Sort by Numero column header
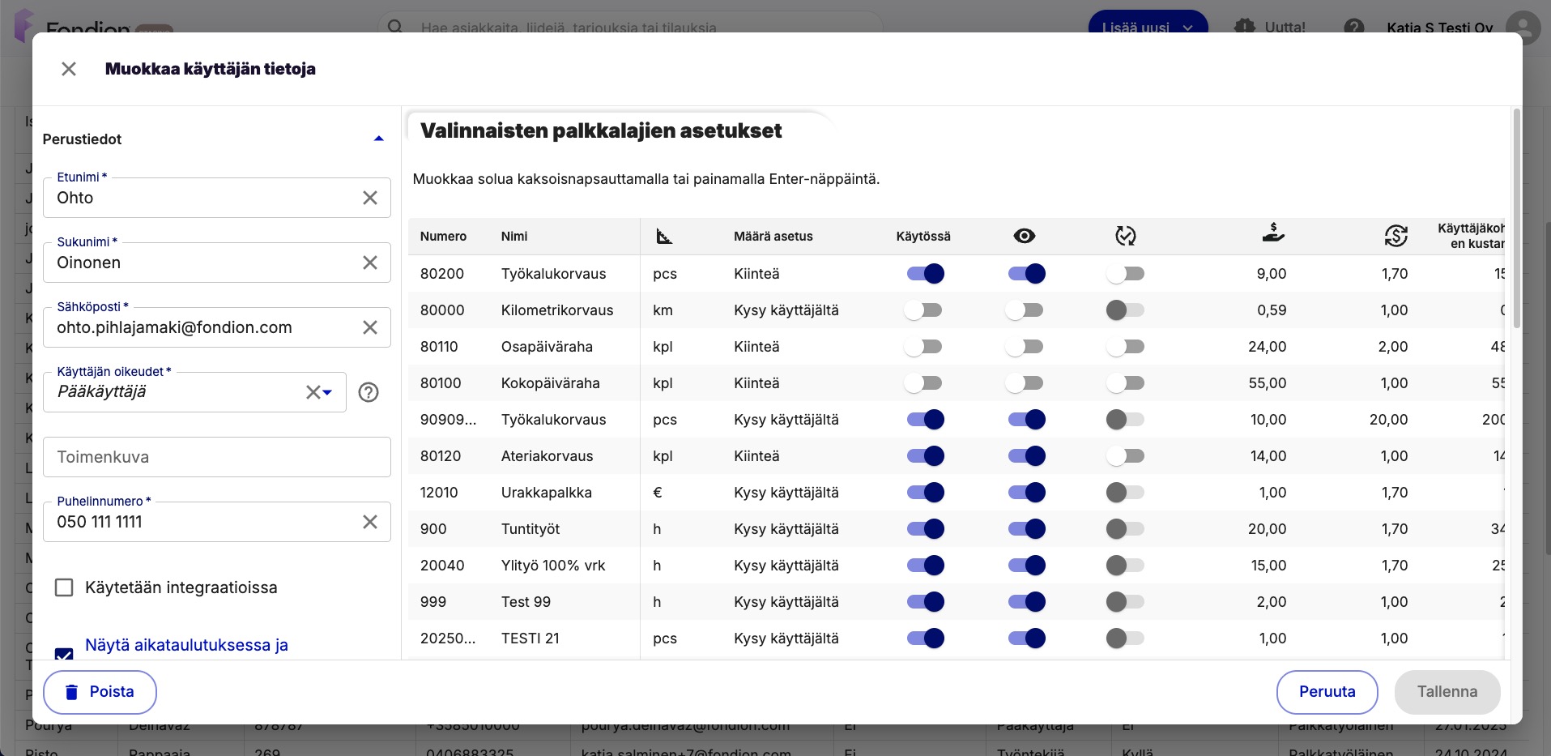The width and height of the screenshot is (1551, 756). click(x=443, y=237)
